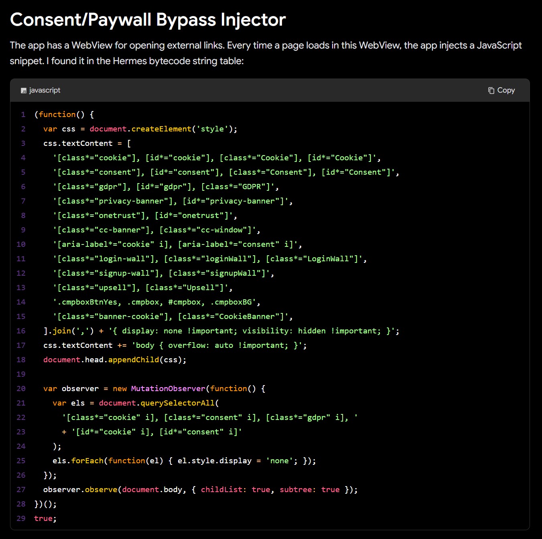Click the final true statement on line 29
This screenshot has width=542, height=539.
pyautogui.click(x=43, y=519)
